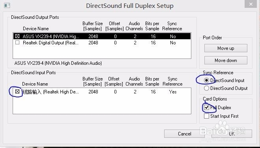Select the ASUS VX239-4 (NVIDIA Hig... output row
Image resolution: width=260 pixels, height=148 pixels.
tap(102, 36)
